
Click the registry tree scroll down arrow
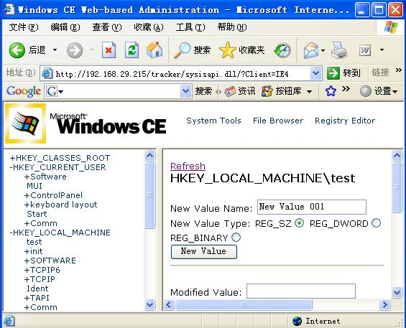pyautogui.click(x=150, y=304)
